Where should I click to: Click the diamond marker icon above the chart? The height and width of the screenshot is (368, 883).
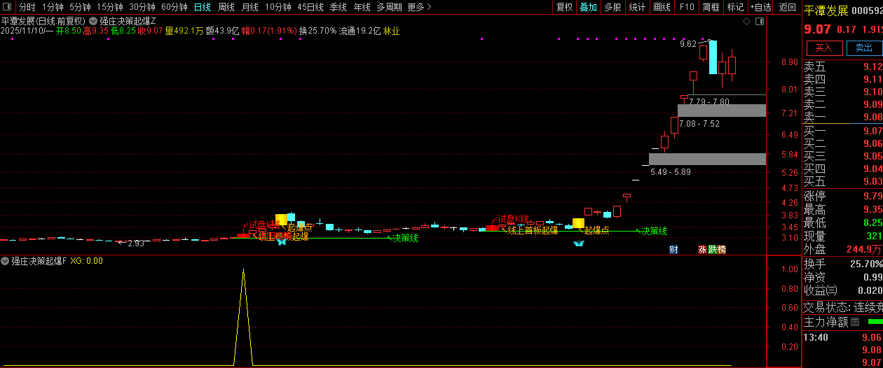point(746,22)
